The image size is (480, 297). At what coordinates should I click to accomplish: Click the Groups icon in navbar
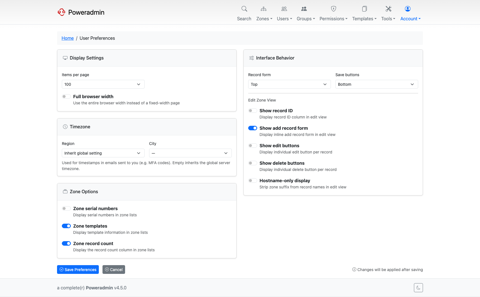[x=304, y=9]
